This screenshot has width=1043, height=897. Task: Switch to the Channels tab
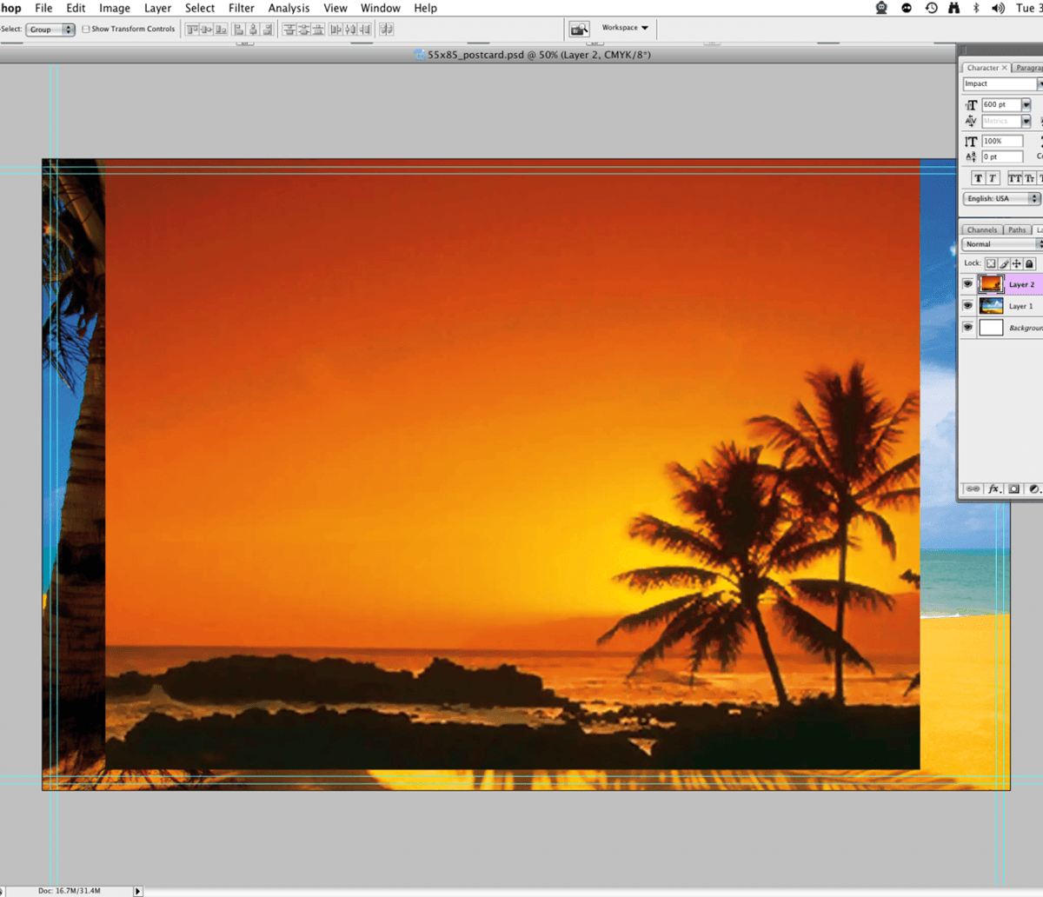[x=981, y=230]
